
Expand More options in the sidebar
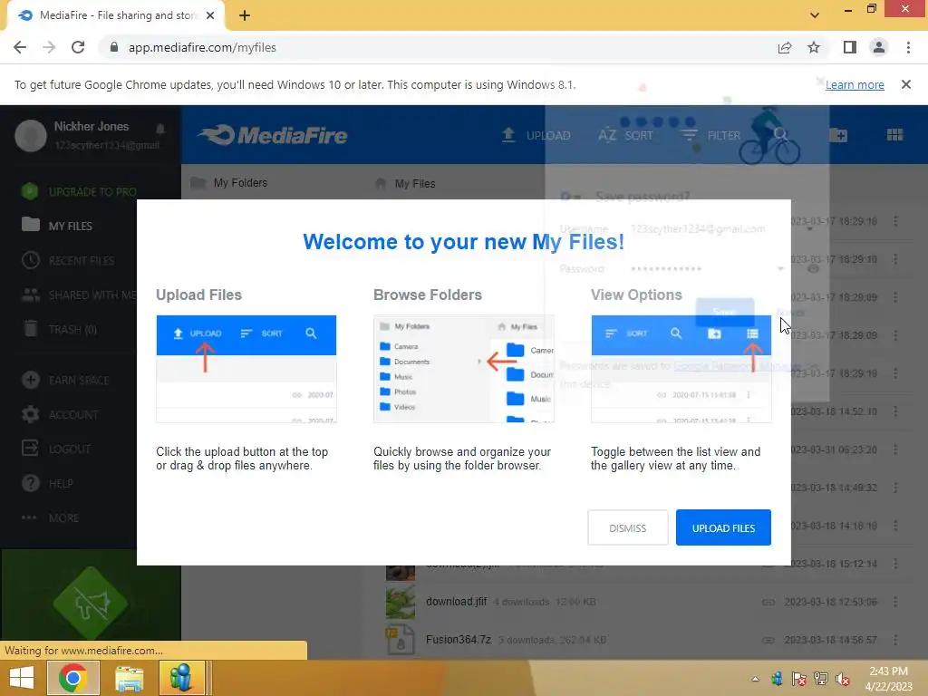coord(50,517)
